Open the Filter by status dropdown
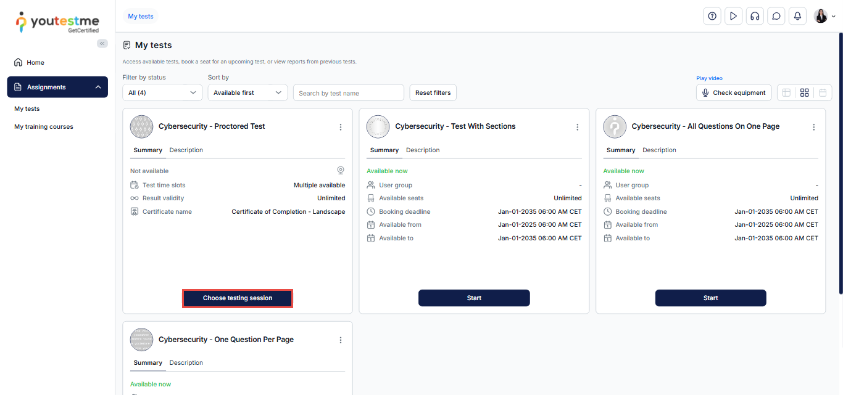 (162, 93)
